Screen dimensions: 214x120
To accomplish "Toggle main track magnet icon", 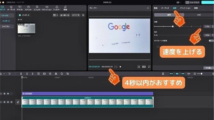I will coord(171,74).
